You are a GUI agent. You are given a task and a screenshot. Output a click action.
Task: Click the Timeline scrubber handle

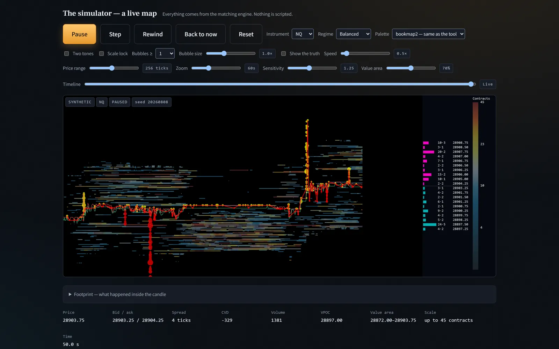(471, 84)
